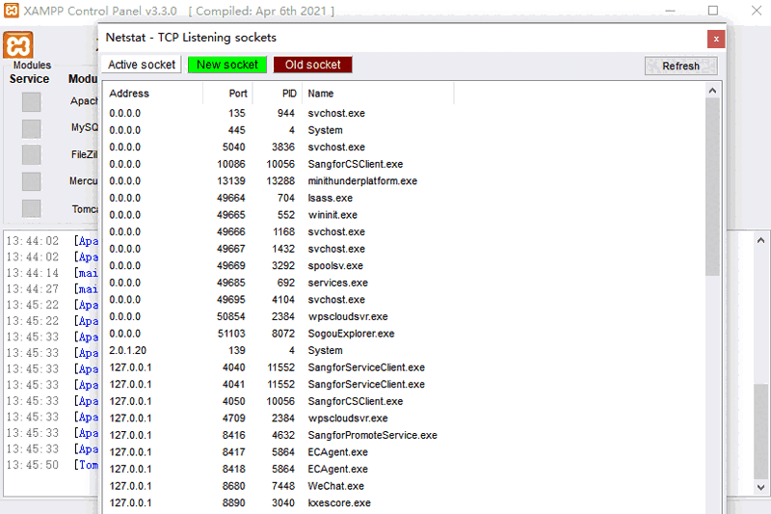This screenshot has height=514, width=771.
Task: Click the Active socket legend label
Action: pyautogui.click(x=142, y=65)
